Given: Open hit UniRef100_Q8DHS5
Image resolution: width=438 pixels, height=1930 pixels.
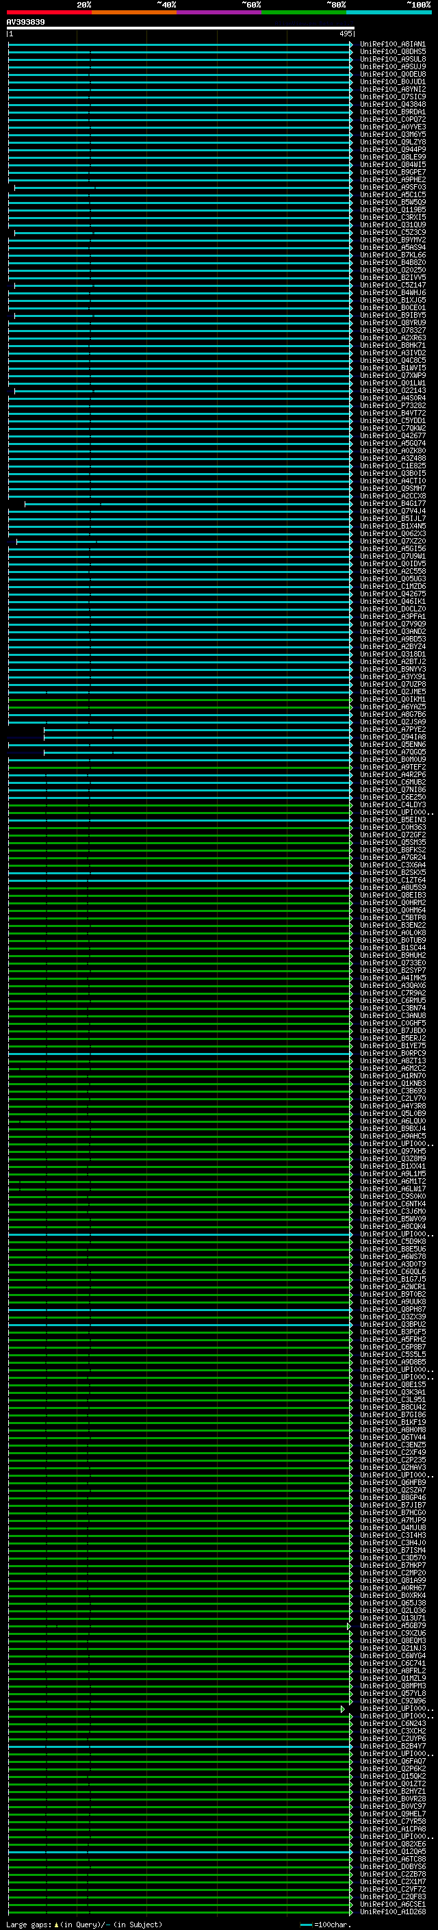Looking at the screenshot, I should coord(392,52).
